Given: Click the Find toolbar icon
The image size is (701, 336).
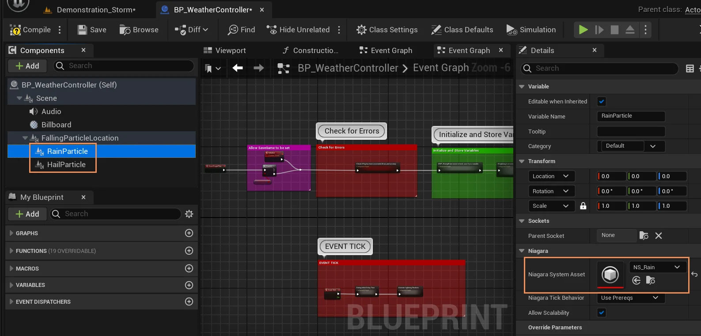Looking at the screenshot, I should pos(233,30).
